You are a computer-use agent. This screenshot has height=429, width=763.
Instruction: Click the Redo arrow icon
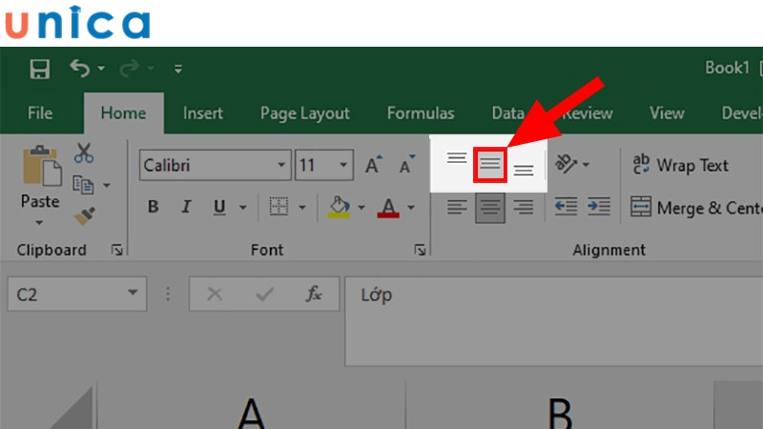pyautogui.click(x=130, y=69)
